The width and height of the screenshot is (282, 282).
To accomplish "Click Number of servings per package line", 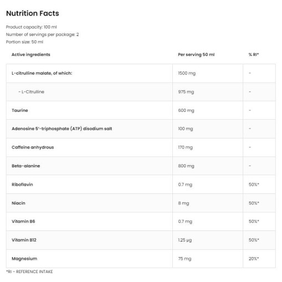I will click(x=42, y=34).
